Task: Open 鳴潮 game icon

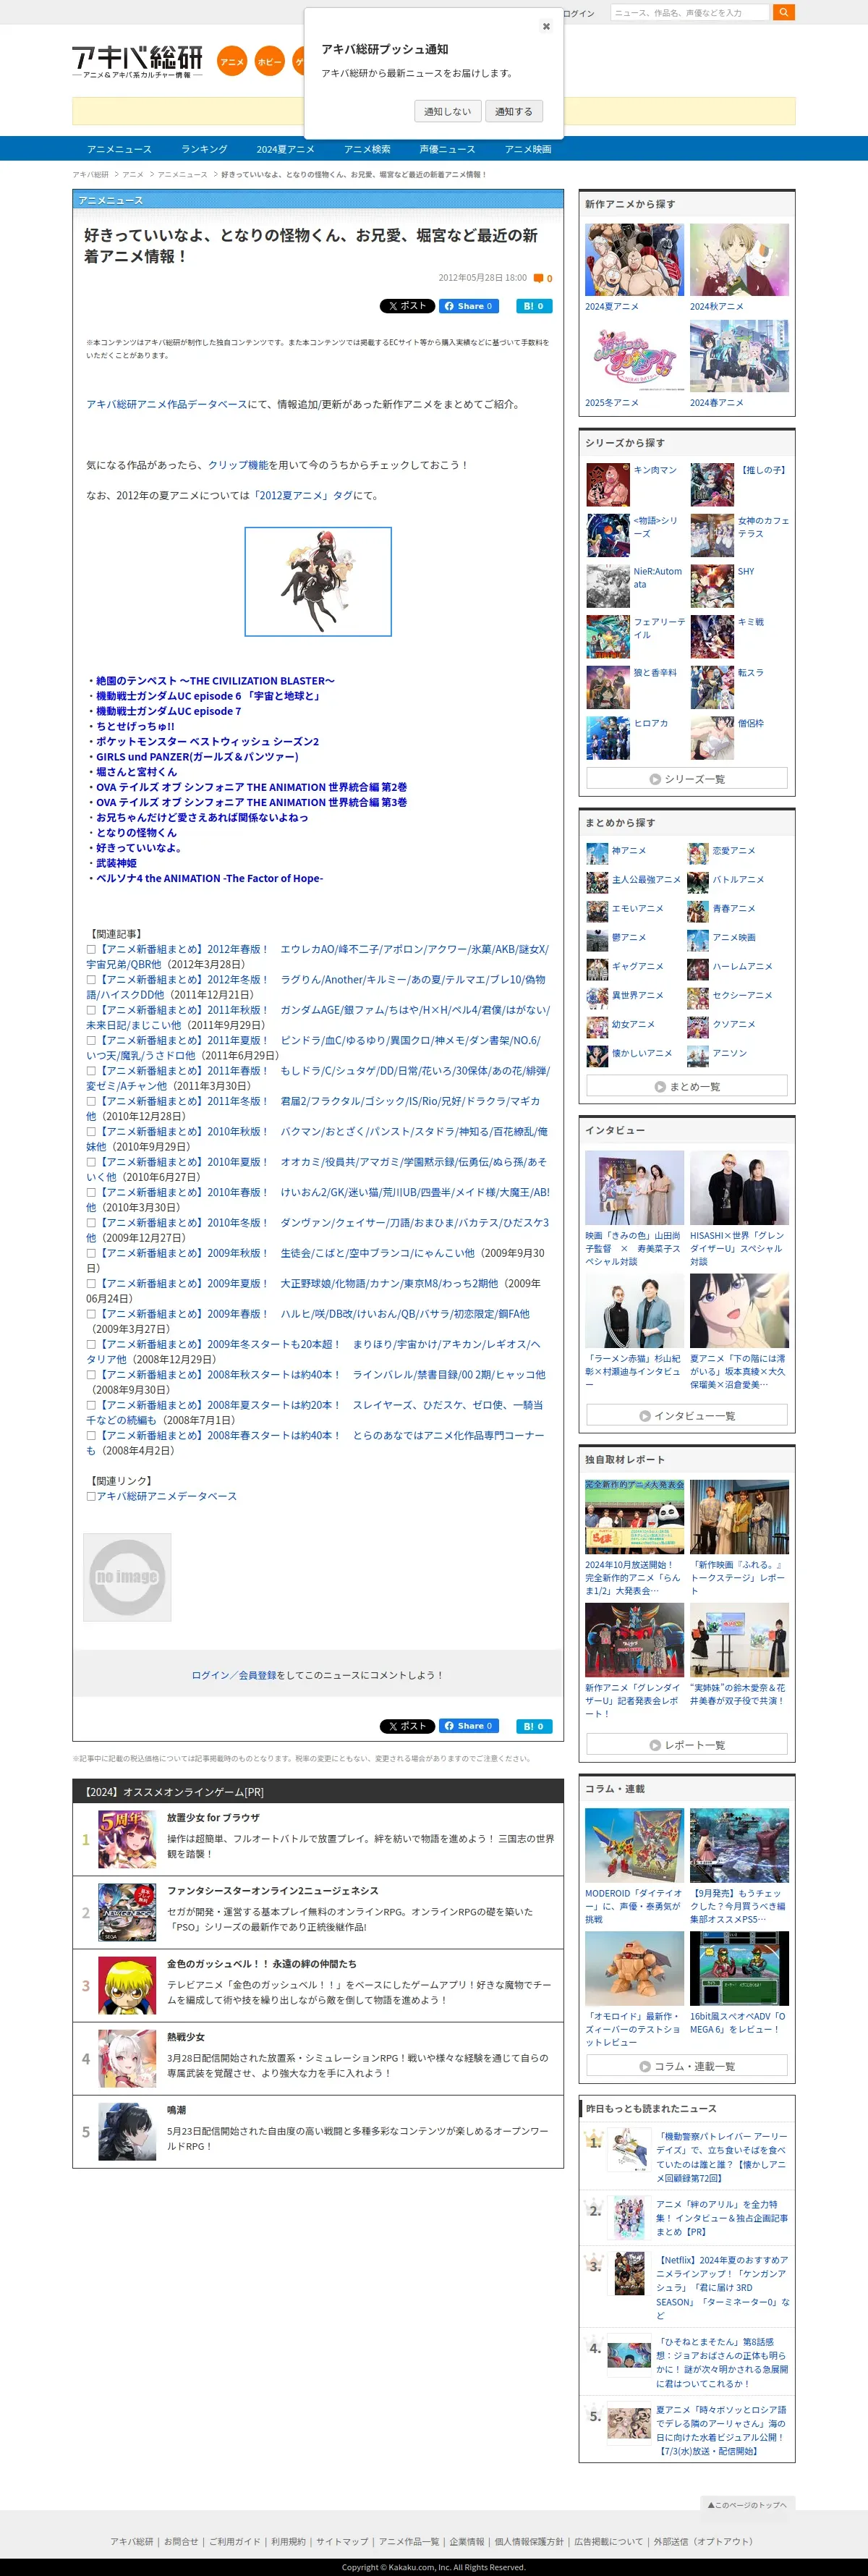Action: pos(127,2131)
